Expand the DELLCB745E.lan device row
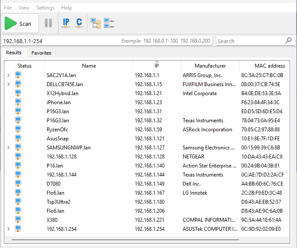 9,84
